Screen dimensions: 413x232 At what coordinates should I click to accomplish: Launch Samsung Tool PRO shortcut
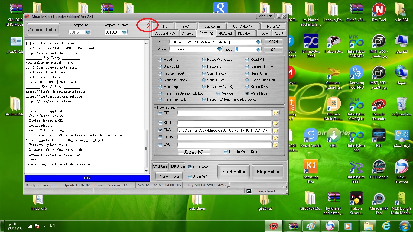click(x=356, y=77)
